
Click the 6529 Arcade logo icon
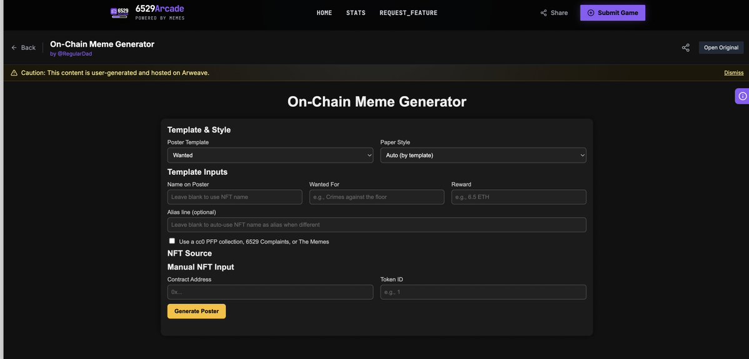point(119,12)
